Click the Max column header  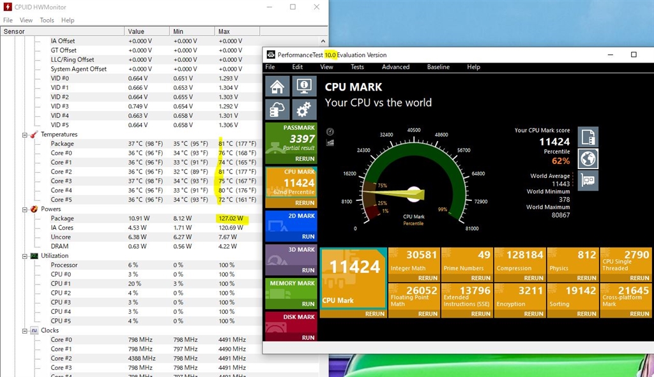(237, 31)
